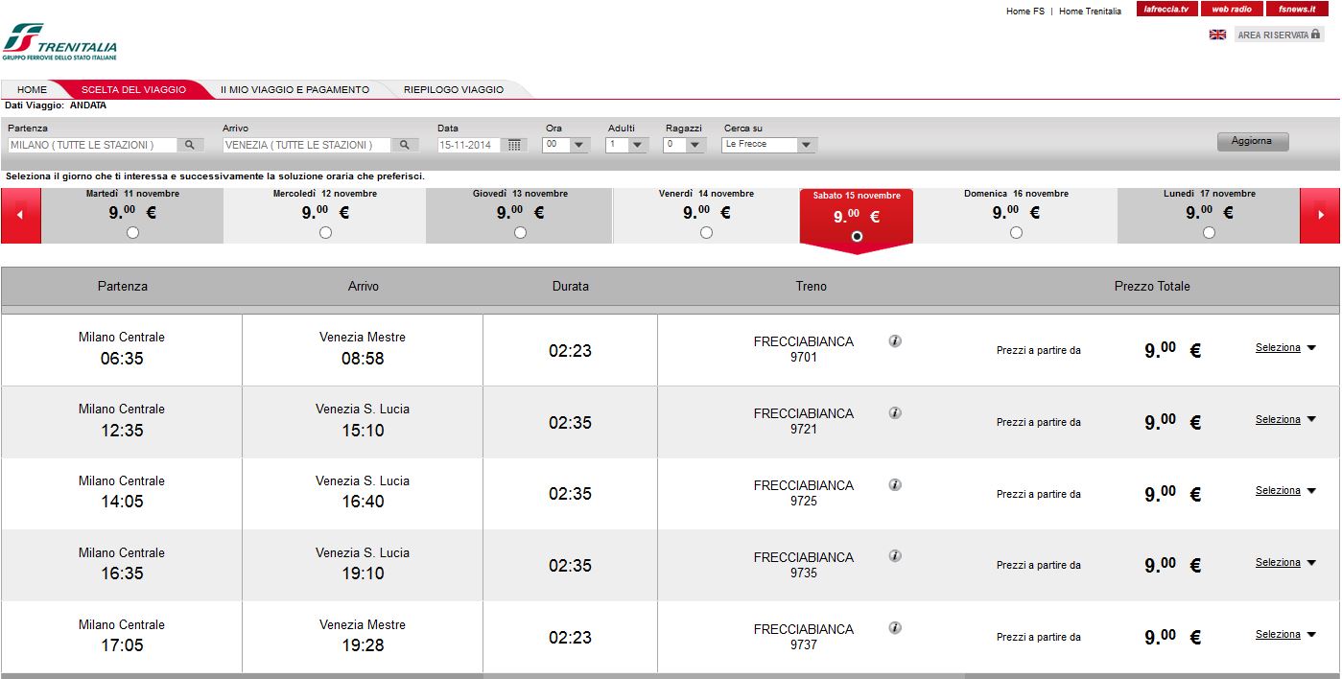Select Lunedì 17 novembre radio button
The width and height of the screenshot is (1342, 679).
pyautogui.click(x=1209, y=233)
